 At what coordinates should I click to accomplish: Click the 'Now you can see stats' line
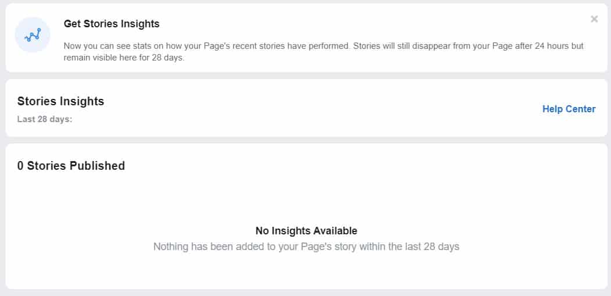pyautogui.click(x=323, y=46)
